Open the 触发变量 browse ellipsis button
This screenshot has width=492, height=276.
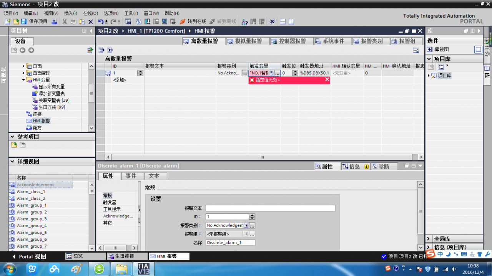[277, 73]
